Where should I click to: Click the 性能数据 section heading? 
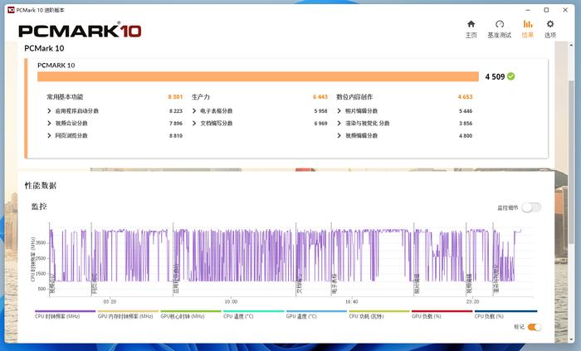[41, 186]
